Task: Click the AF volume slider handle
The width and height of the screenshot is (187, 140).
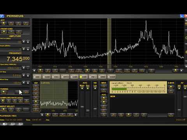Action: [x=185, y=97]
